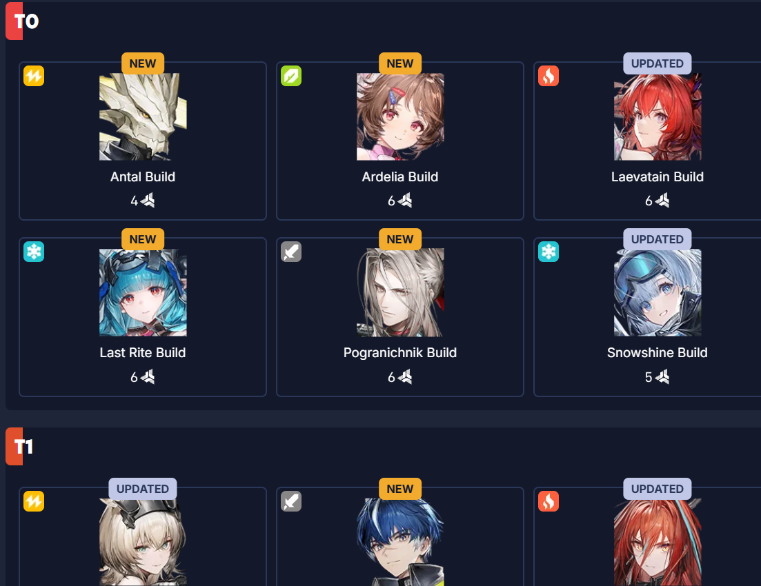This screenshot has width=761, height=586.
Task: Click the Heat flame icon on Laevatain card
Action: coord(548,76)
